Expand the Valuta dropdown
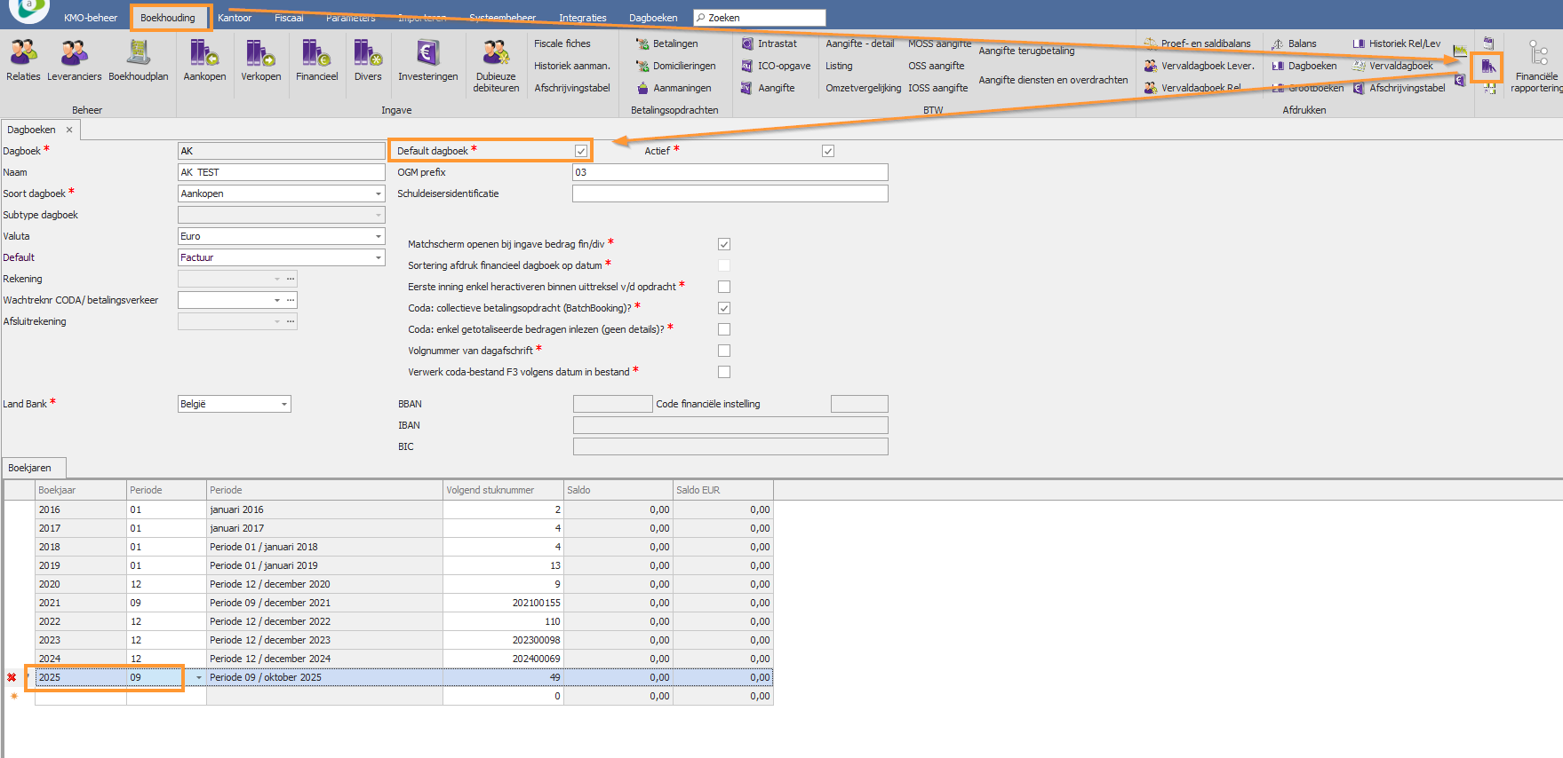The image size is (1563, 758). point(378,236)
